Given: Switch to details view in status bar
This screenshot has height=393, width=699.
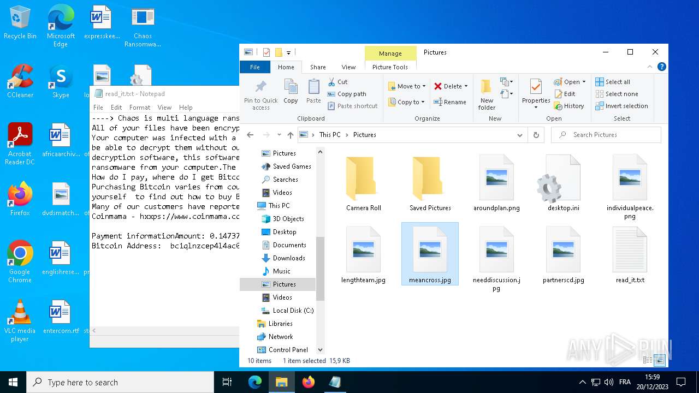Looking at the screenshot, I should [648, 360].
